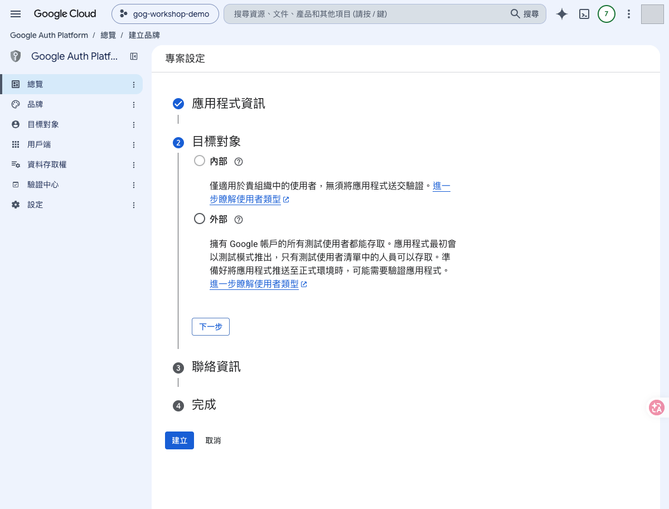This screenshot has width=669, height=509.
Task: Select the 內部 radio button
Action: (200, 161)
